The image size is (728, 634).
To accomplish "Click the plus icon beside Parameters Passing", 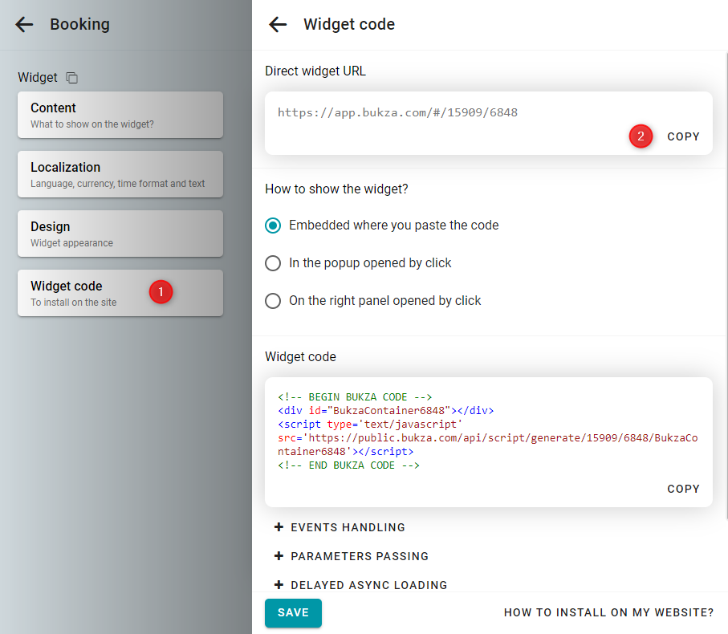I will coord(279,556).
